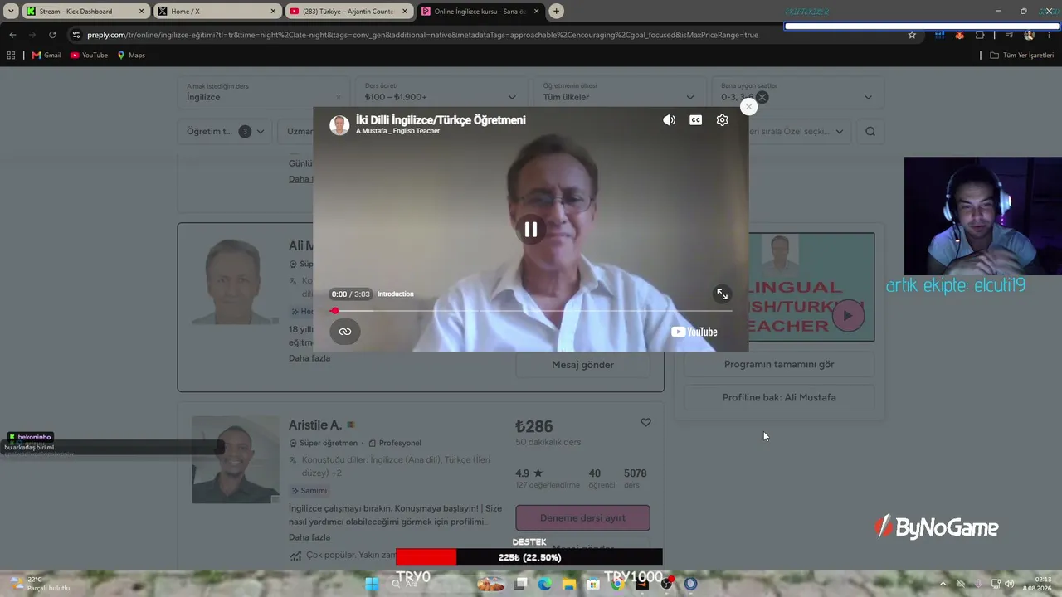Screen dimensions: 1062x597
Task: Switch to Google Chrome in the taskbar
Action: click(x=617, y=584)
